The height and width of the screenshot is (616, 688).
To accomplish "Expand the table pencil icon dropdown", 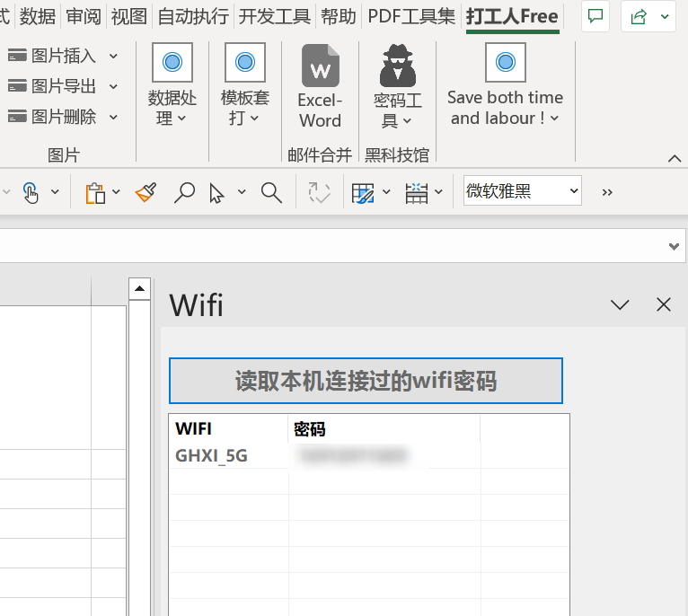I will pyautogui.click(x=386, y=192).
